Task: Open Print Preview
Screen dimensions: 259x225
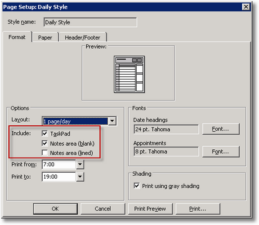Action: (150, 209)
